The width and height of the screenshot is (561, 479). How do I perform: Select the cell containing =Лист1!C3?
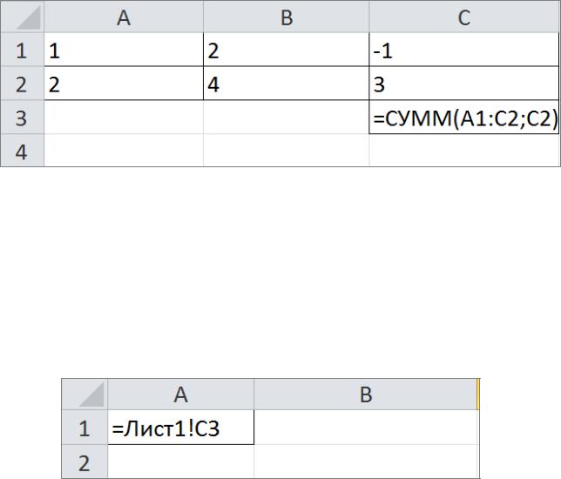coord(181,428)
